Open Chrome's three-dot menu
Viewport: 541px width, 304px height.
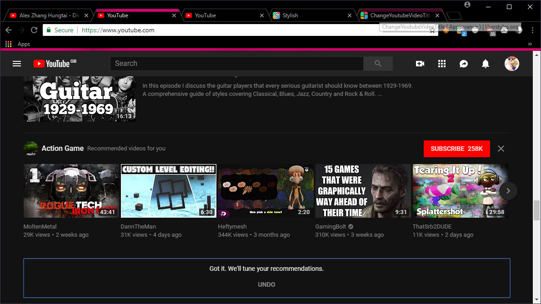[x=533, y=30]
